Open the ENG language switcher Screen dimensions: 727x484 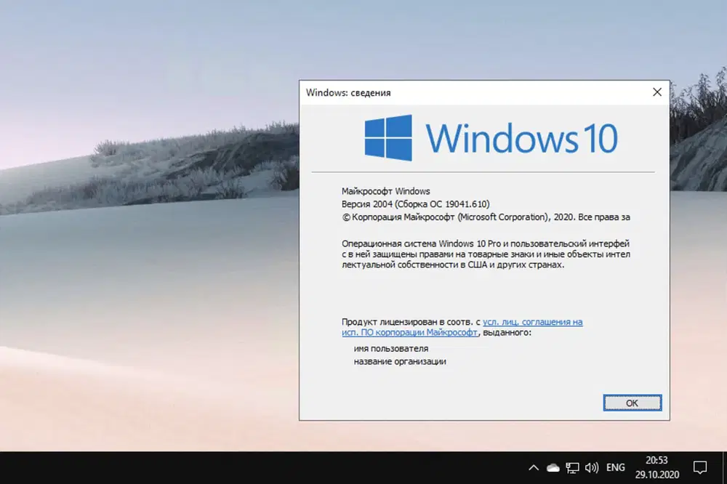click(616, 467)
